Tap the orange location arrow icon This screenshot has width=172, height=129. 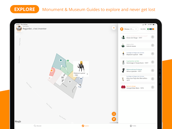click(x=114, y=119)
